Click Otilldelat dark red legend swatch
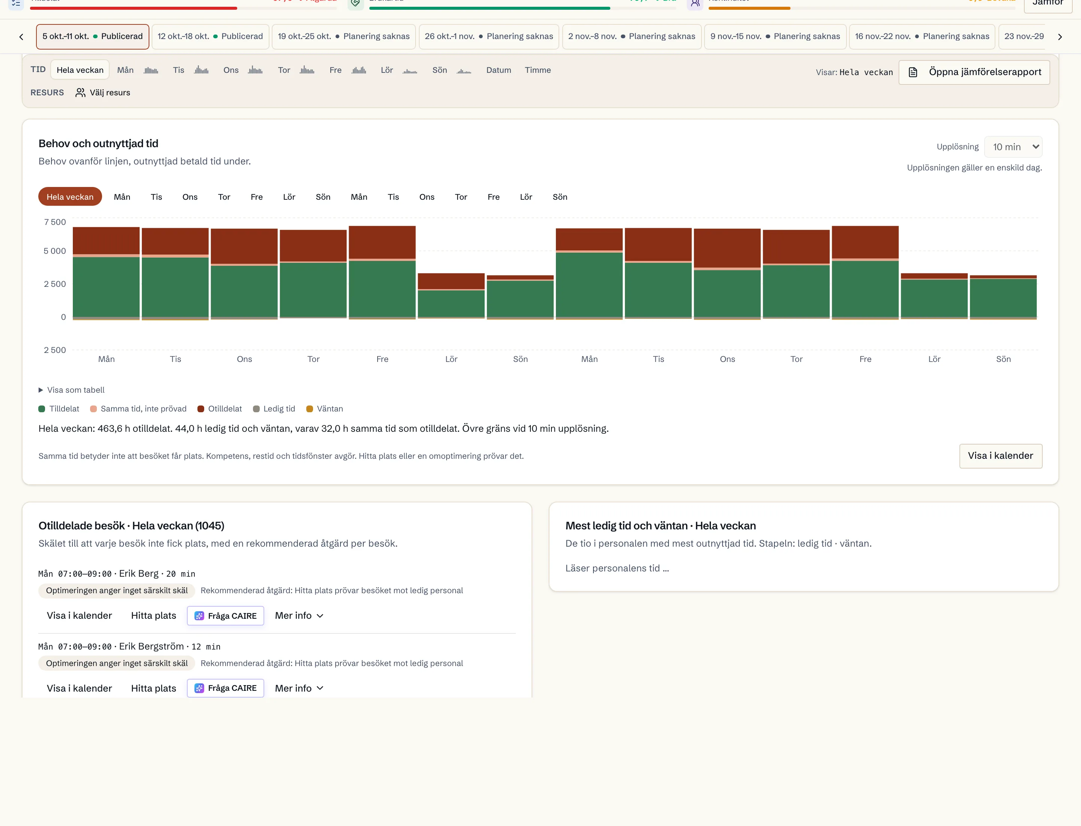The image size is (1081, 826). 200,409
